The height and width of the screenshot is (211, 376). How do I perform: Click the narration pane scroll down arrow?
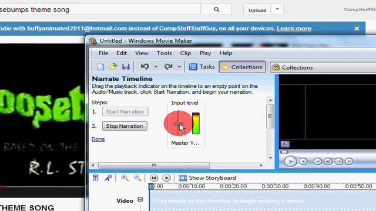tap(270, 158)
